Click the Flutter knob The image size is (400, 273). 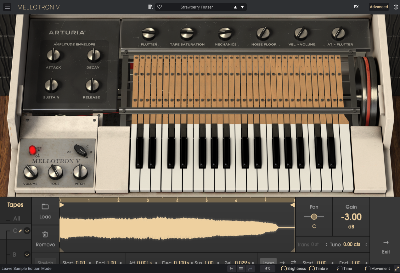pos(149,33)
